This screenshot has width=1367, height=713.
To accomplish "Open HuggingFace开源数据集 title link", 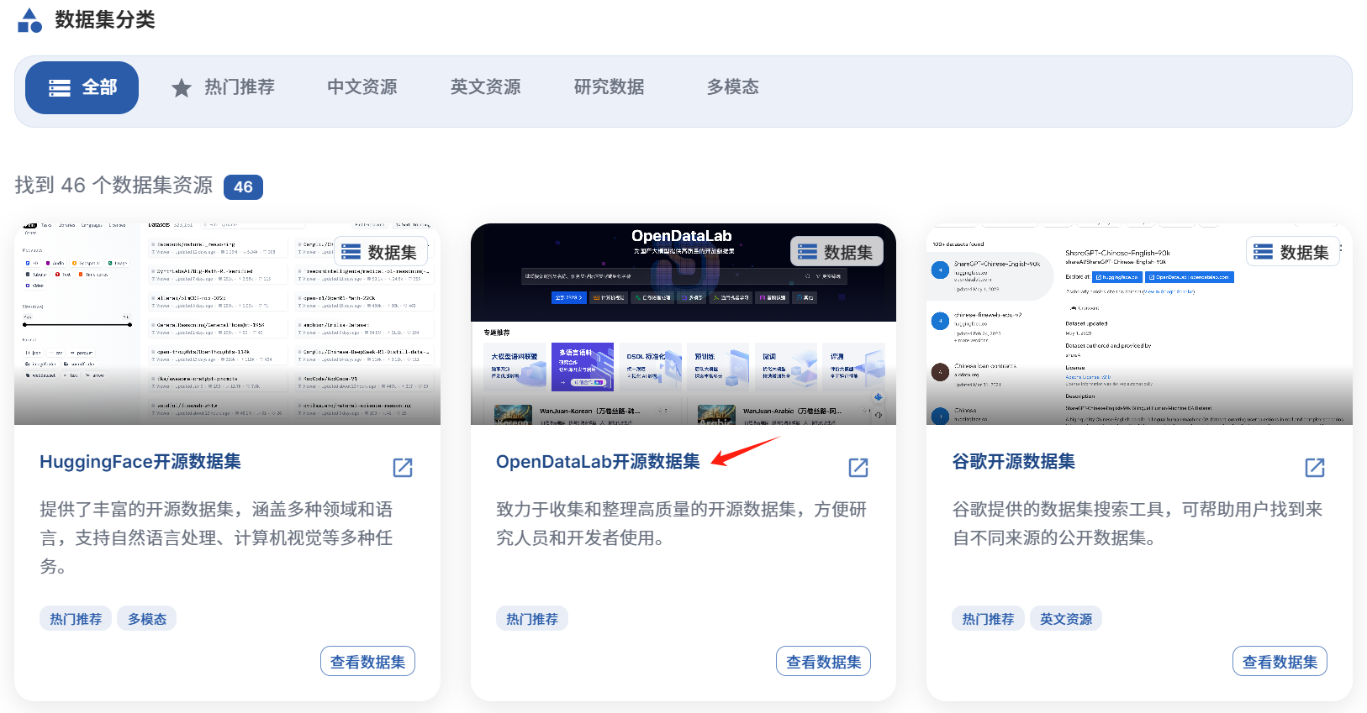I will 140,462.
